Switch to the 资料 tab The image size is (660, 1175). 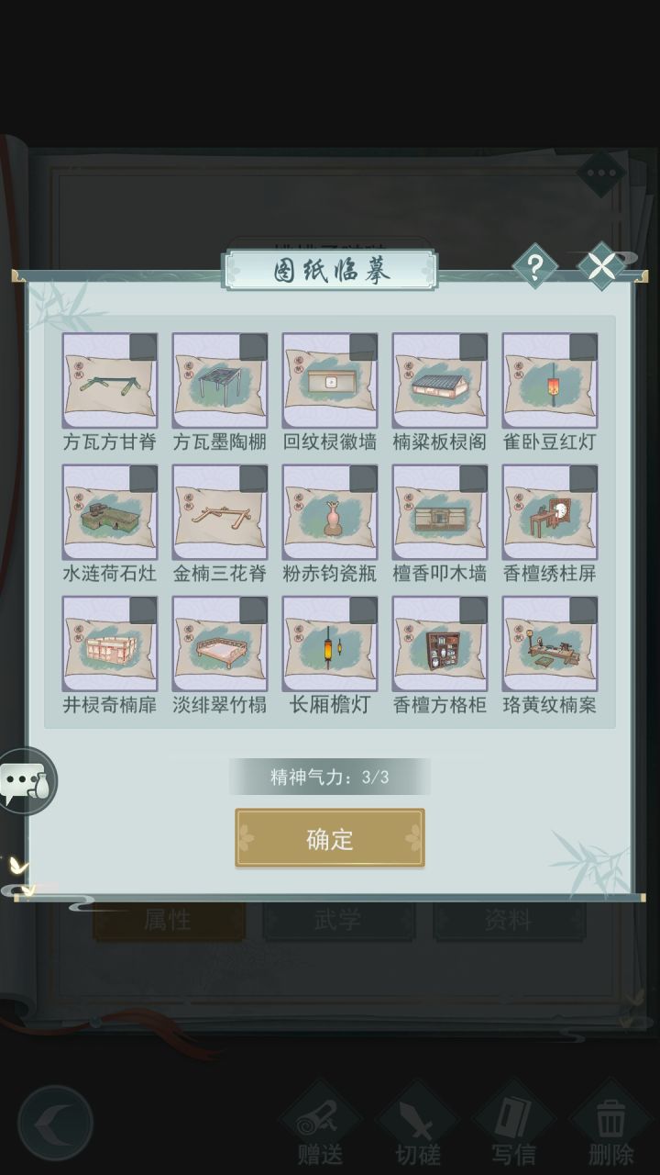pyautogui.click(x=509, y=921)
